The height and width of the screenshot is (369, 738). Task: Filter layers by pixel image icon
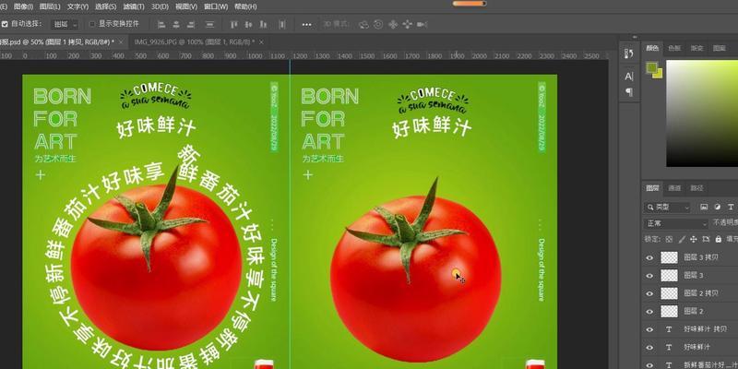coord(704,207)
